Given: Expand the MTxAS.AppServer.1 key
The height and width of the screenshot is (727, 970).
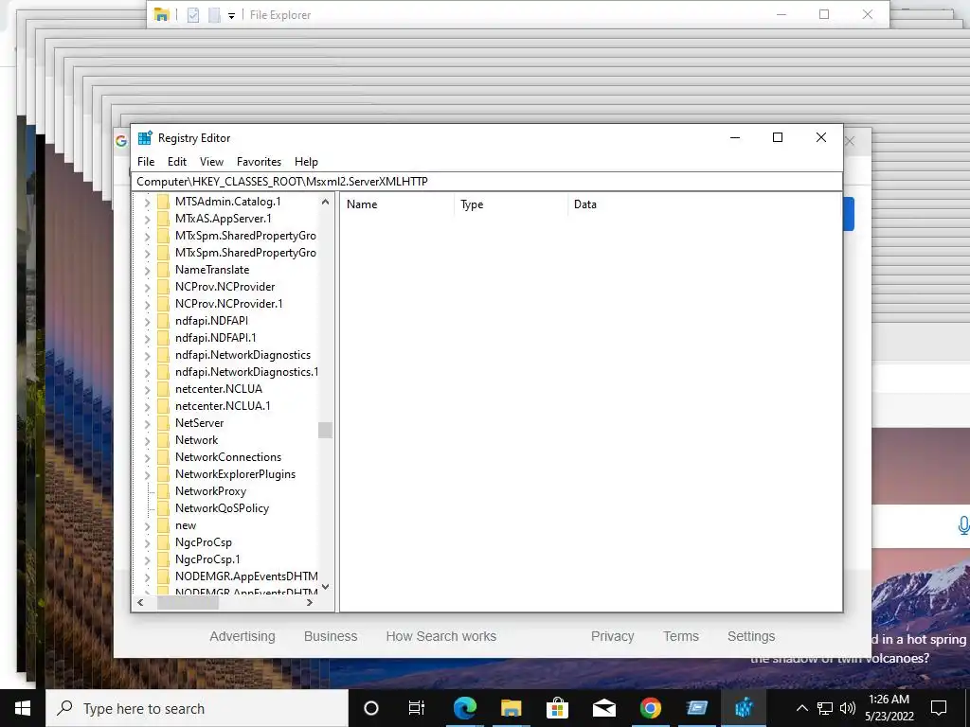Looking at the screenshot, I should click(147, 219).
